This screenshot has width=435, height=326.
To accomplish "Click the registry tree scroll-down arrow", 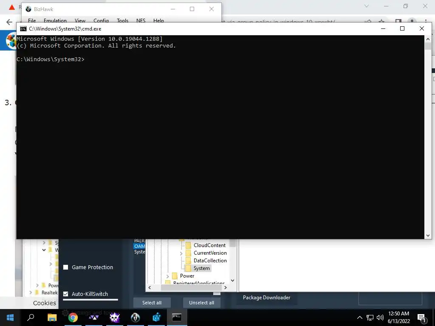I will (232, 281).
